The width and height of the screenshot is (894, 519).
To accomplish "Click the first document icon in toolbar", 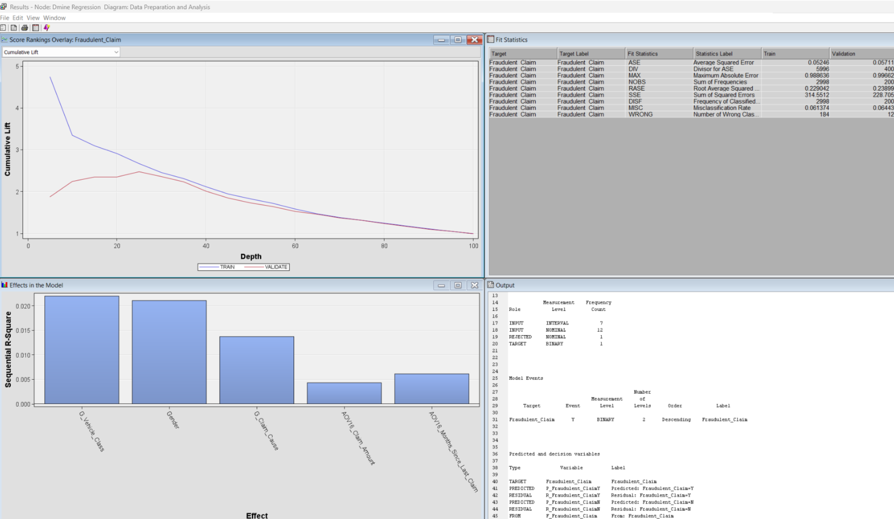I will 3,28.
